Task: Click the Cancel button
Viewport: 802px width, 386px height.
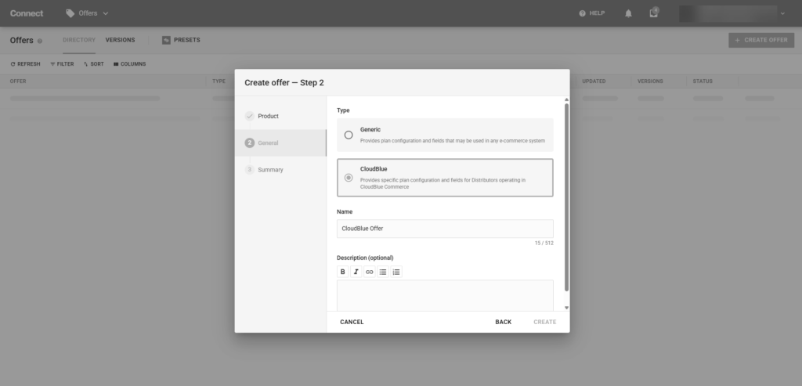Action: tap(352, 322)
